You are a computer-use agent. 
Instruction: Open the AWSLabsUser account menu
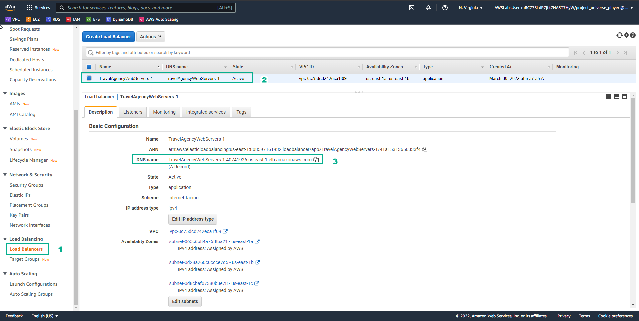coord(563,8)
